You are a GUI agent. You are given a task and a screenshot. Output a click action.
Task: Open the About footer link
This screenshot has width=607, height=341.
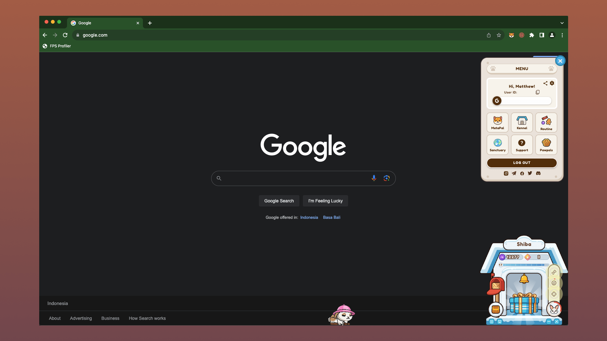55,318
